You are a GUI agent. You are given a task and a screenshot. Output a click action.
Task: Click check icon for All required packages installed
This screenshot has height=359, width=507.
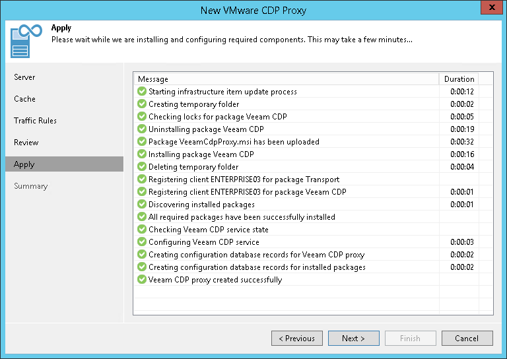pyautogui.click(x=142, y=217)
